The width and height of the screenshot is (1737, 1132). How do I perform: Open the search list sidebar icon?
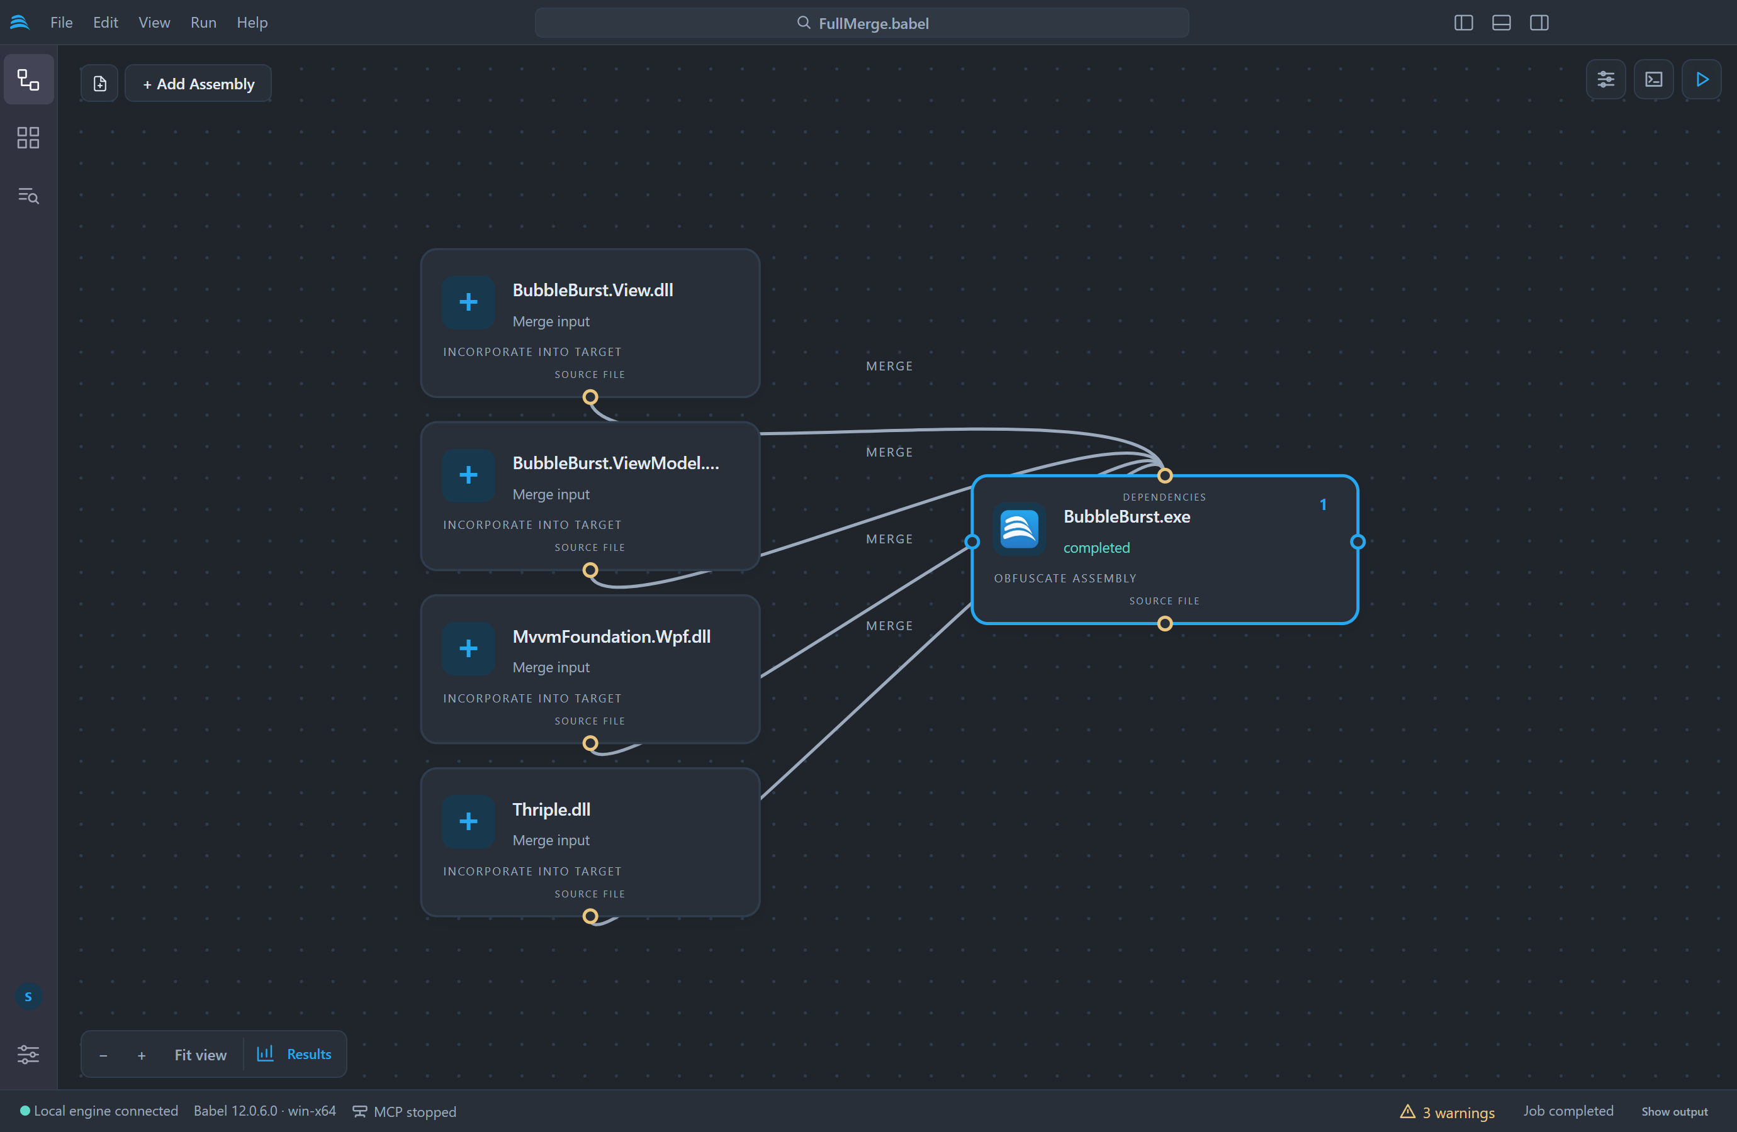click(x=28, y=196)
